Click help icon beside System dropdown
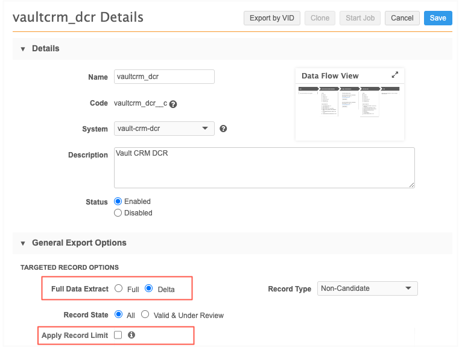This screenshot has height=347, width=459. [223, 129]
